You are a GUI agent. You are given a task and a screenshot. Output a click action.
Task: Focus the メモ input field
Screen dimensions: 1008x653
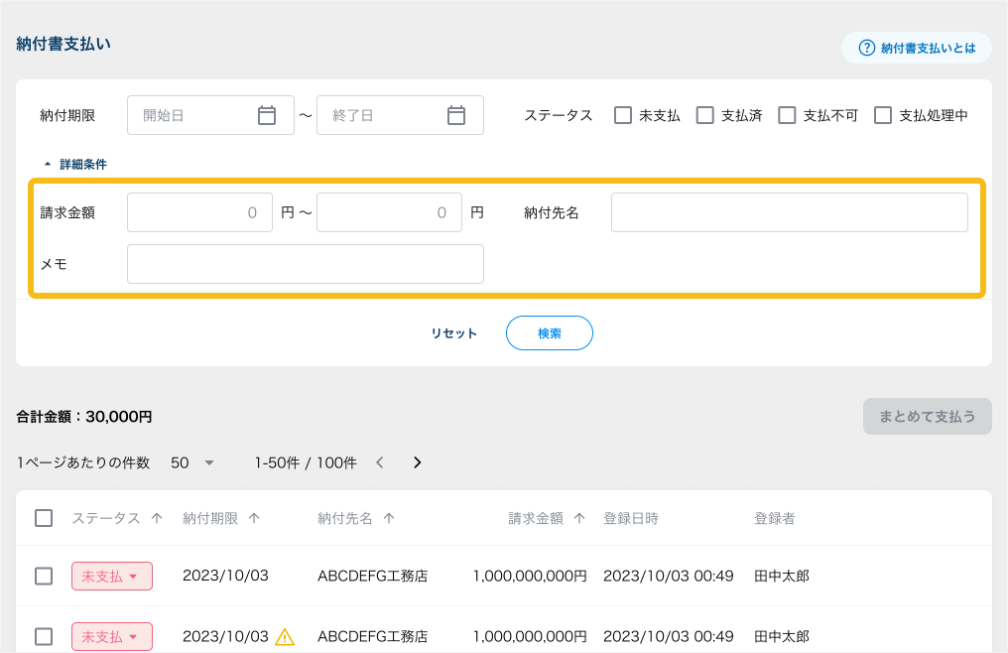(x=306, y=264)
